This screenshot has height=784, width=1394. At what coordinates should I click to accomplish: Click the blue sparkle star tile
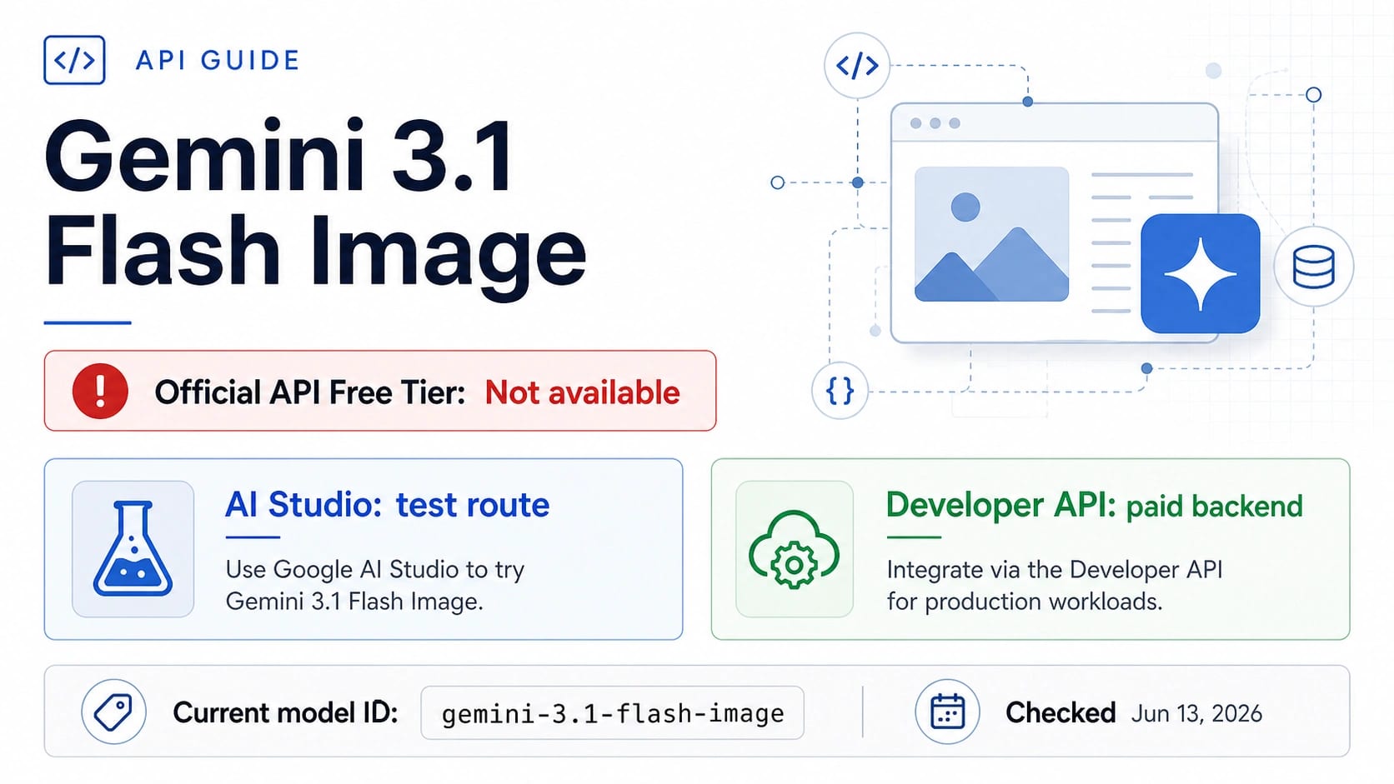pyautogui.click(x=1200, y=273)
